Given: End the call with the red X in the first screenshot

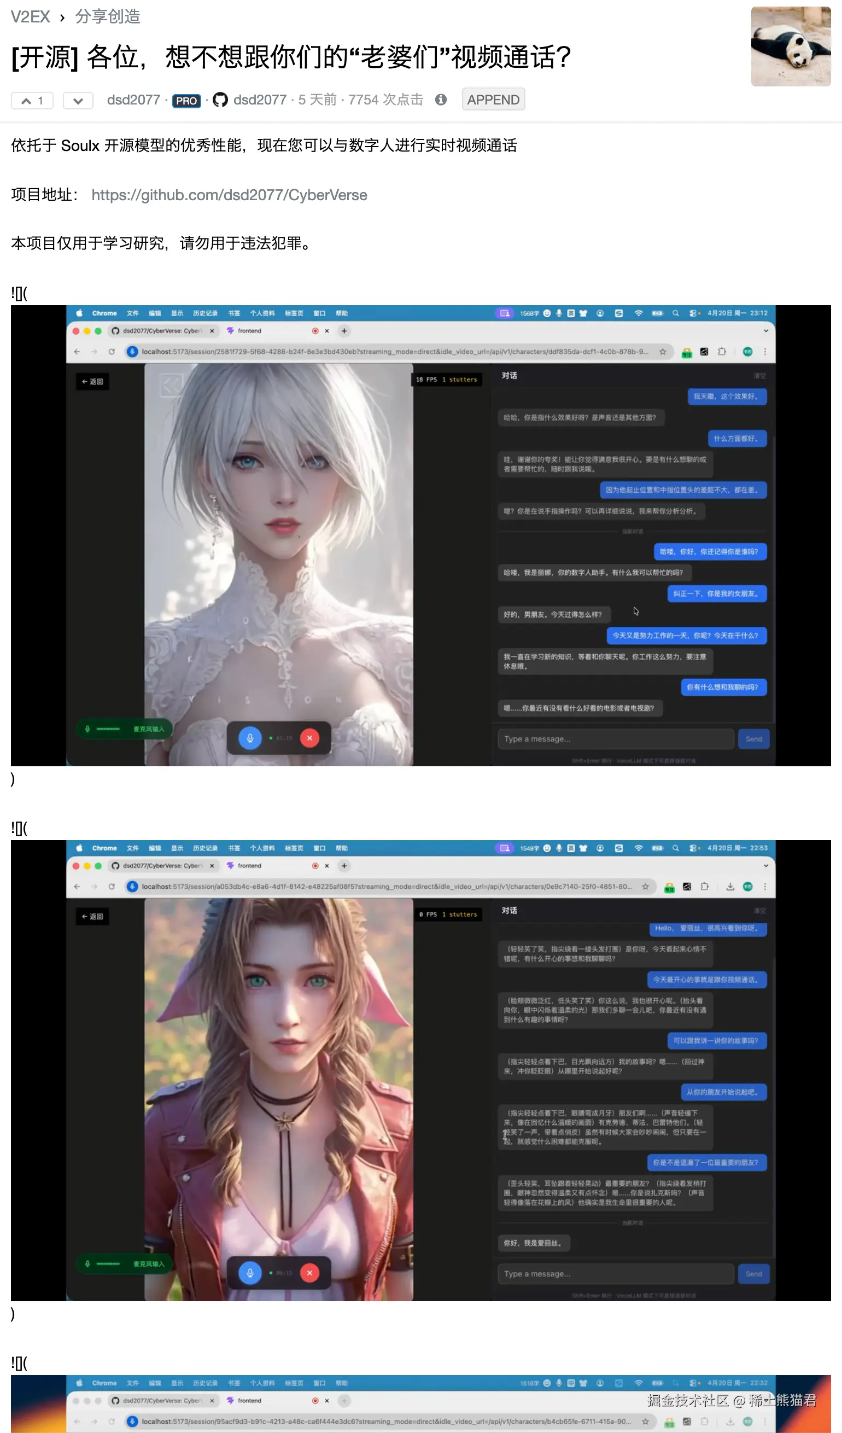Looking at the screenshot, I should 309,738.
